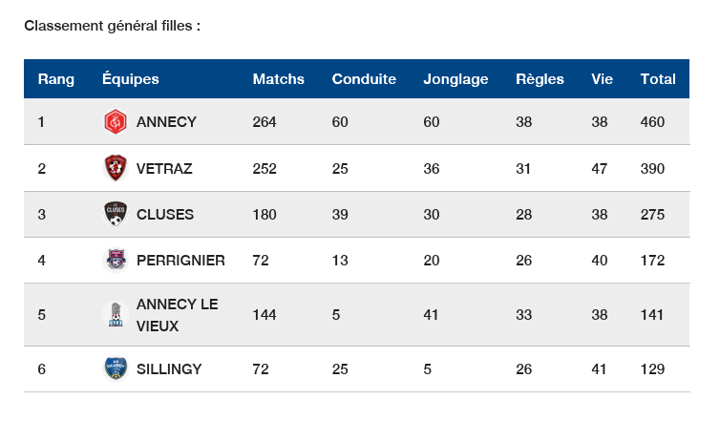Click the Équipes column header

[131, 79]
